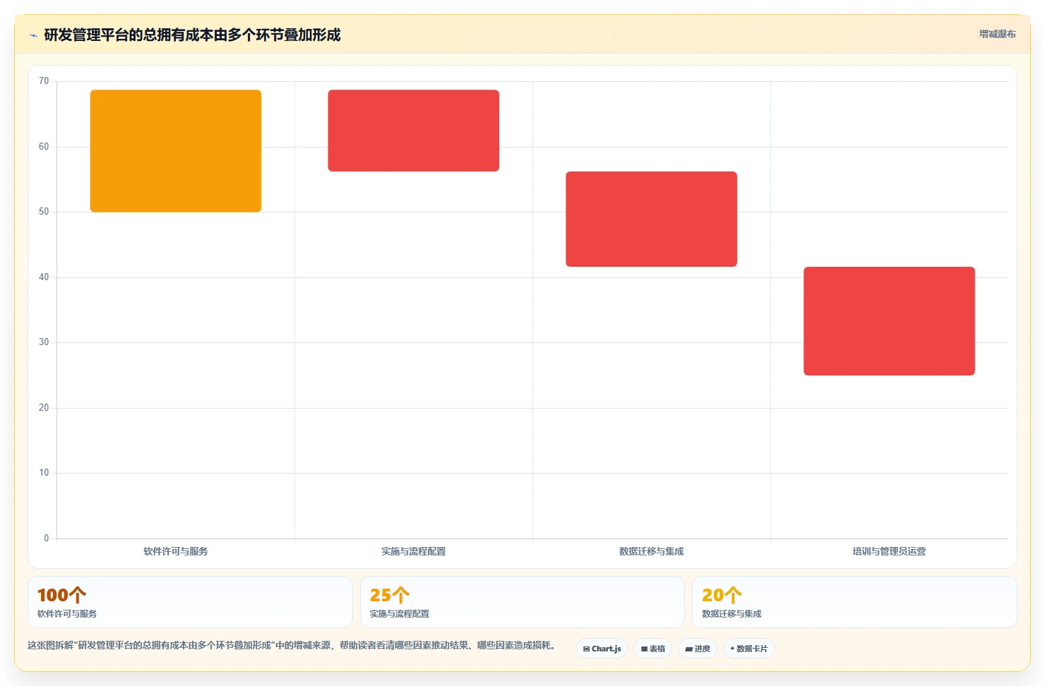Select the 100个 软件许可与服务 data card
1045x686 pixels.
[190, 602]
